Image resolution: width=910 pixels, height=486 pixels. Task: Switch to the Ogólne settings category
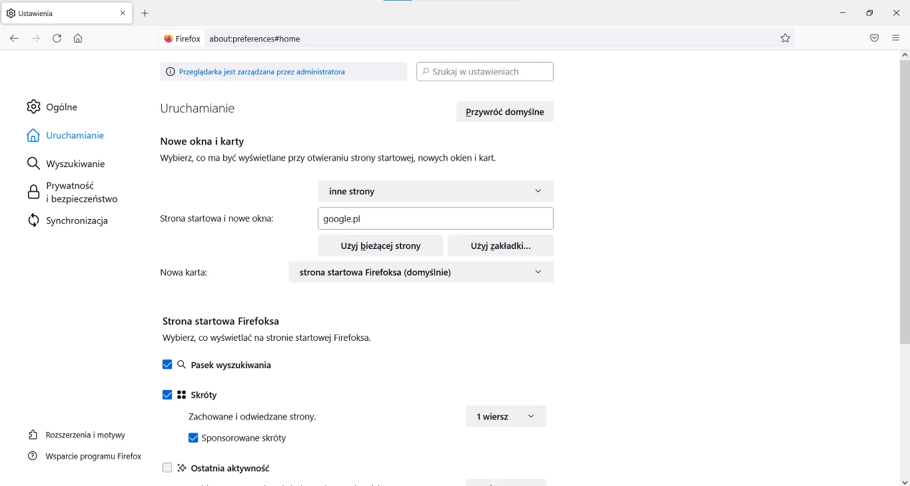tap(61, 107)
